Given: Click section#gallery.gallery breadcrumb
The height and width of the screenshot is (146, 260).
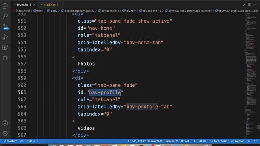Looking at the screenshot, I should (80, 11).
